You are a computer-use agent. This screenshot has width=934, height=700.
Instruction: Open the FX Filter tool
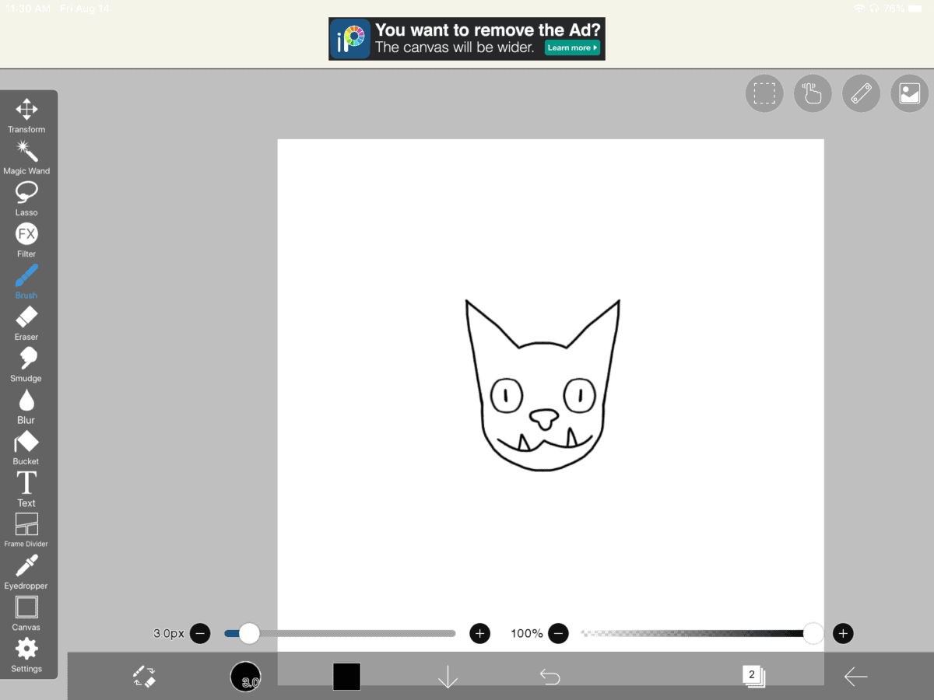point(26,236)
